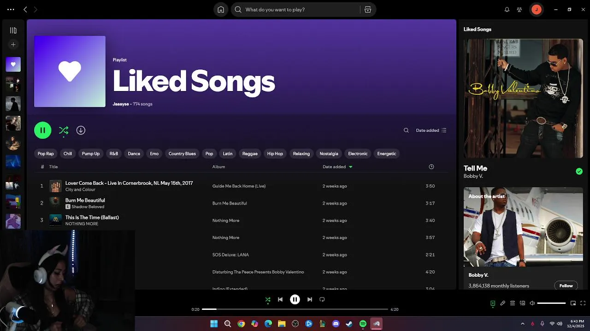
Task: Select the Latin filter chip
Action: (x=228, y=154)
